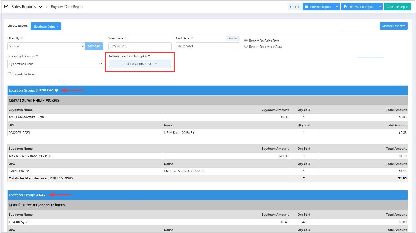416x233 pixels.
Task: Click the $8.30 buydown amount
Action: [x=284, y=117]
